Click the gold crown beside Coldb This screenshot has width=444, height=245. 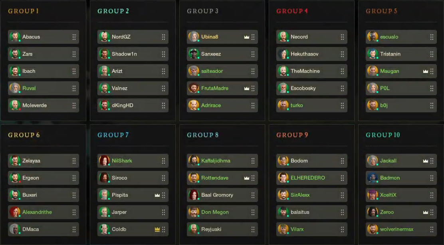point(157,229)
